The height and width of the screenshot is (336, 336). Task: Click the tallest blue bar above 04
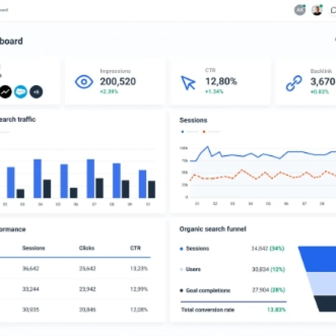pos(38,178)
